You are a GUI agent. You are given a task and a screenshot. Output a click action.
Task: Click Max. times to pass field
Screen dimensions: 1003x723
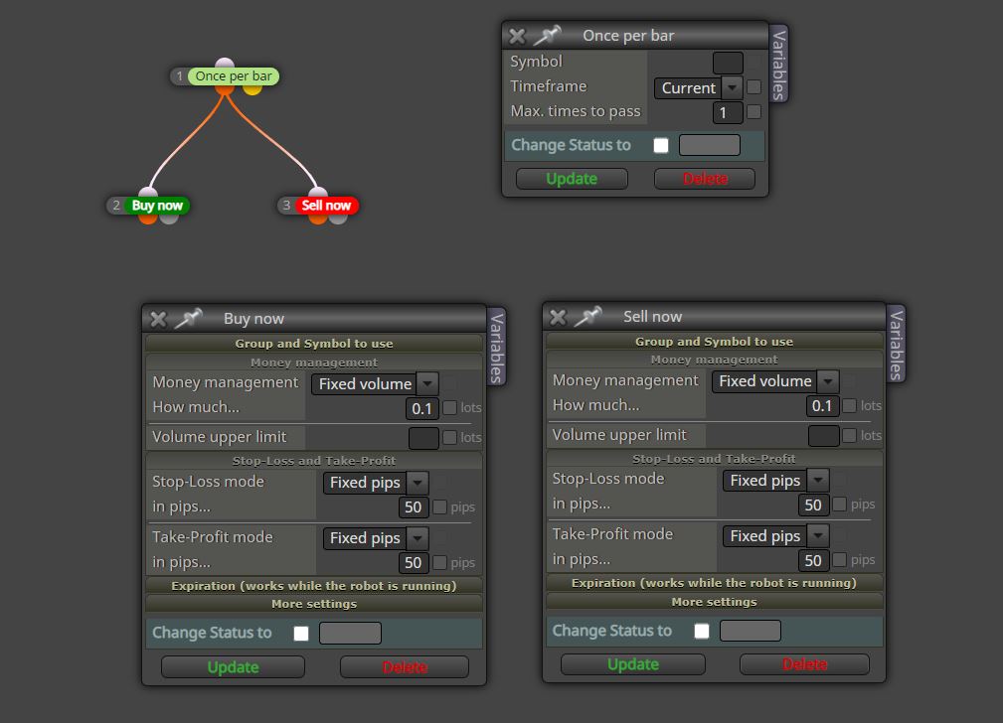(728, 112)
